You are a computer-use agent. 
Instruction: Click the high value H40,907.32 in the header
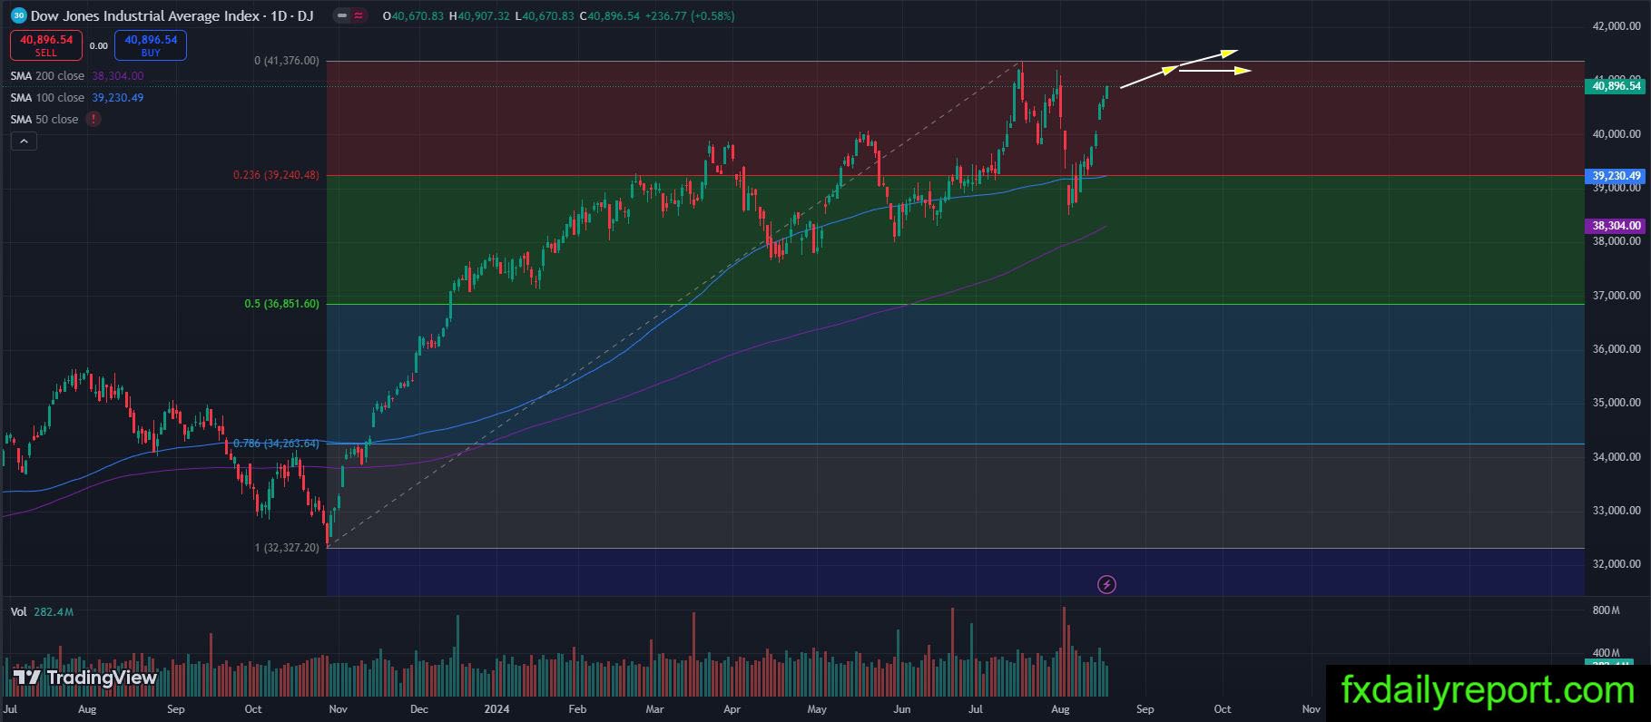tap(479, 16)
